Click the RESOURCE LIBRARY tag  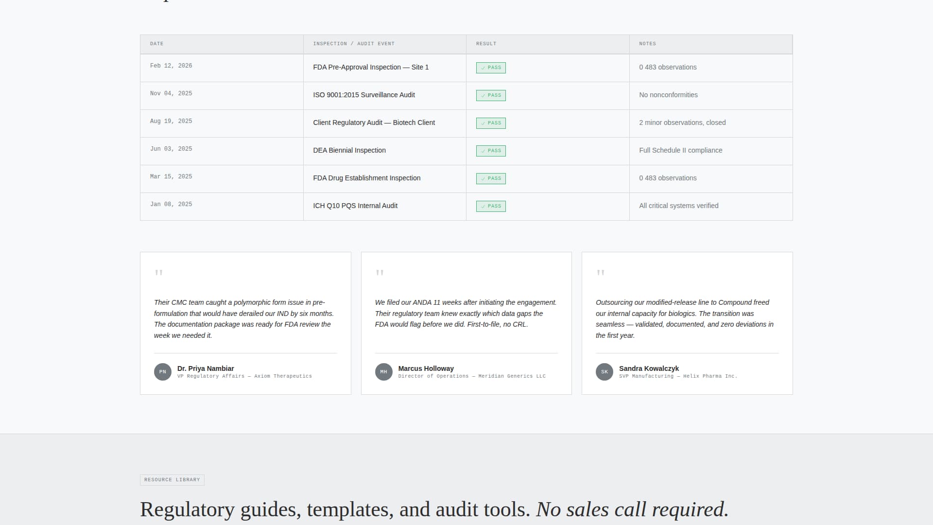(x=172, y=480)
